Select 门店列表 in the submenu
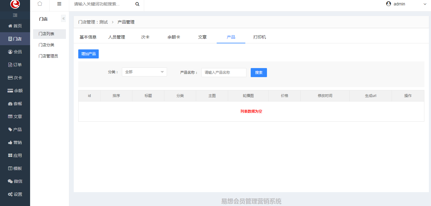The width and height of the screenshot is (431, 206). 49,34
